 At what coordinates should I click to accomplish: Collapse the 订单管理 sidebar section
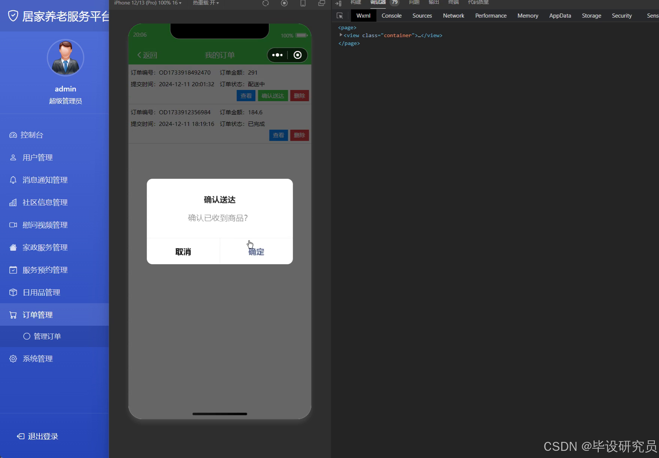pyautogui.click(x=54, y=315)
